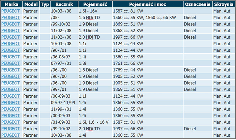Select the cell 1868 cc, 52 KW
The height and width of the screenshot is (140, 236).
(148, 31)
